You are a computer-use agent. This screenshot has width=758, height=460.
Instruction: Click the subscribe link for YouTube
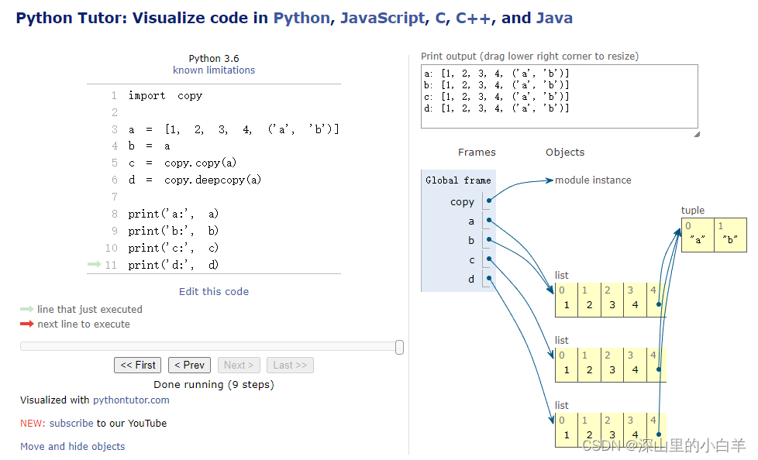click(x=71, y=424)
